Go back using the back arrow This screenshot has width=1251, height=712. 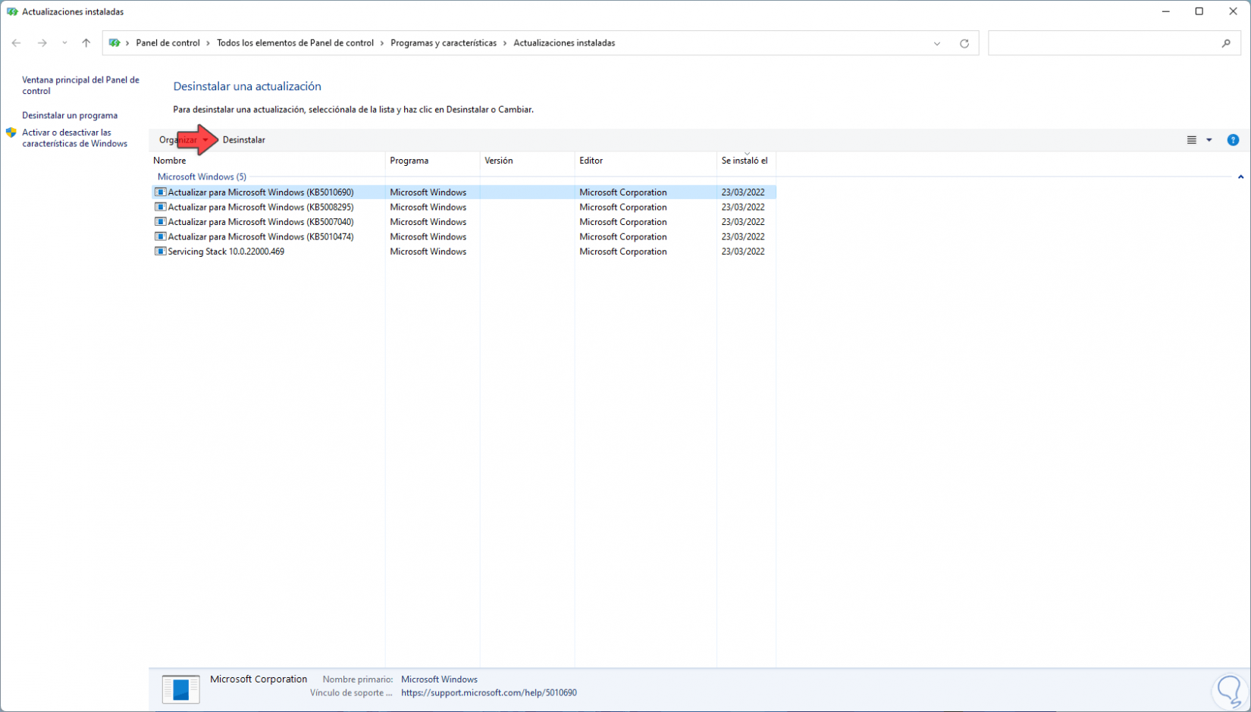[x=17, y=43]
